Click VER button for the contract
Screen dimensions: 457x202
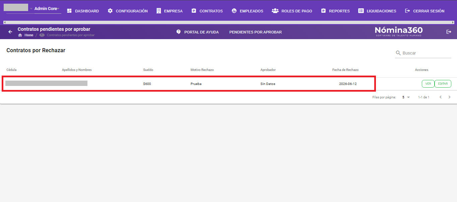(x=428, y=84)
